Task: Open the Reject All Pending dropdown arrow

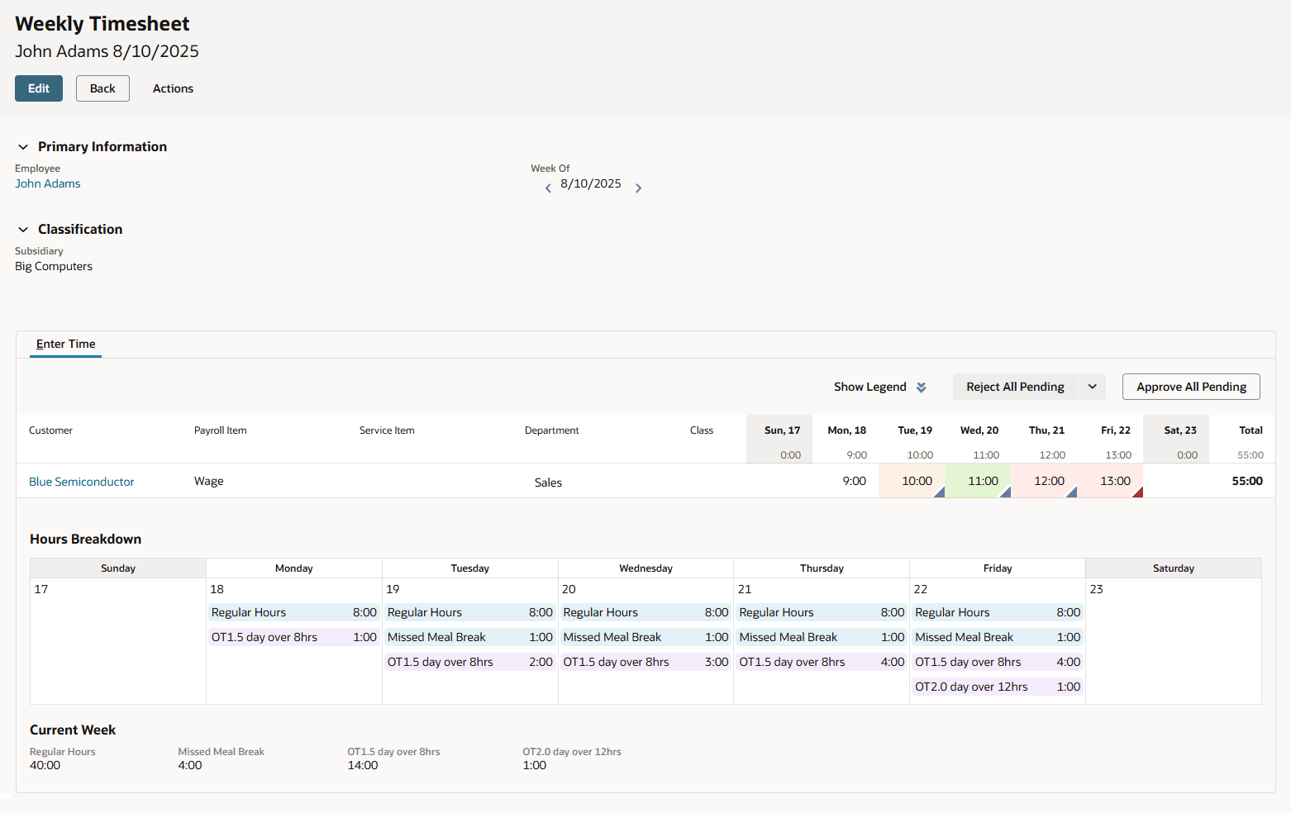Action: tap(1092, 386)
